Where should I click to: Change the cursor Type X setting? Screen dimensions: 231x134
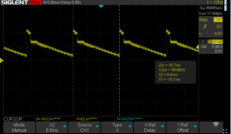pyautogui.click(x=117, y=127)
